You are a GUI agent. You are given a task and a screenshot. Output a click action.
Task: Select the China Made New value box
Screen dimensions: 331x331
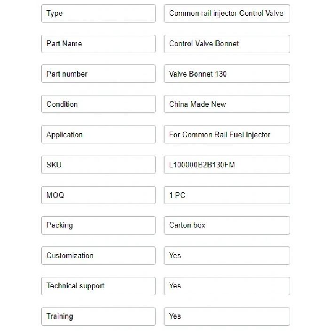coord(227,104)
